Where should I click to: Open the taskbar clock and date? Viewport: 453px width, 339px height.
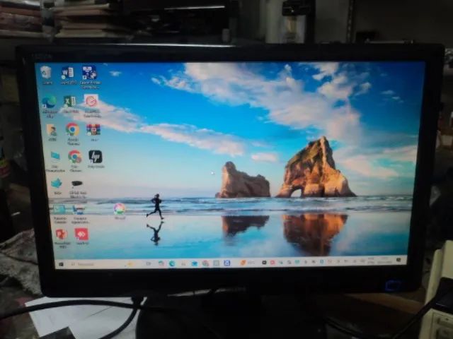(x=386, y=261)
